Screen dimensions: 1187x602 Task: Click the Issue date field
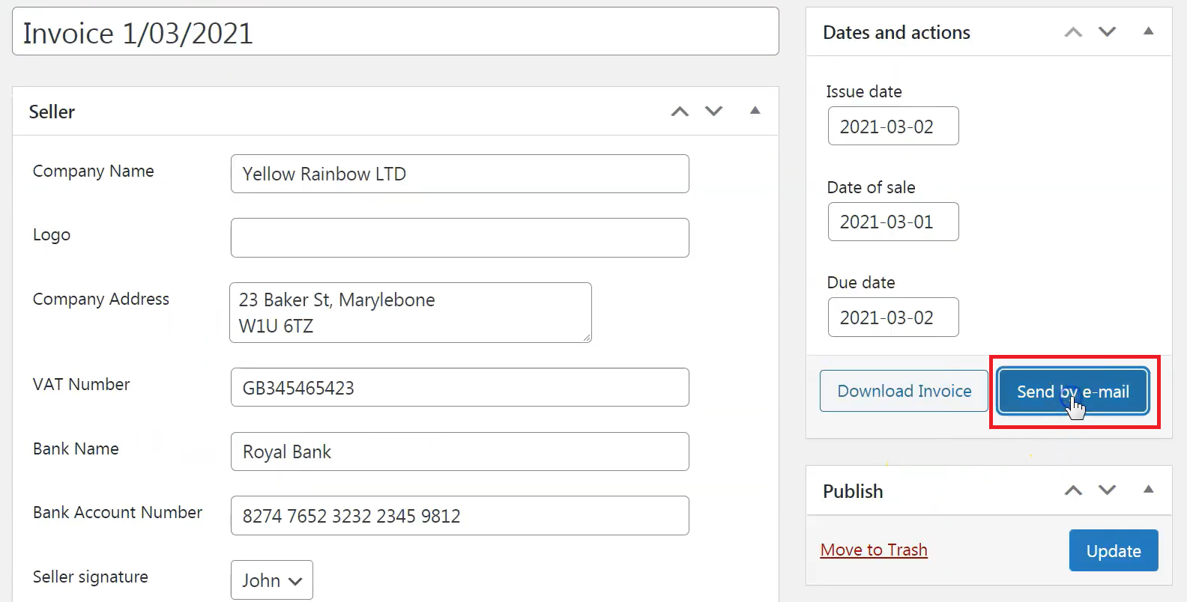(893, 126)
